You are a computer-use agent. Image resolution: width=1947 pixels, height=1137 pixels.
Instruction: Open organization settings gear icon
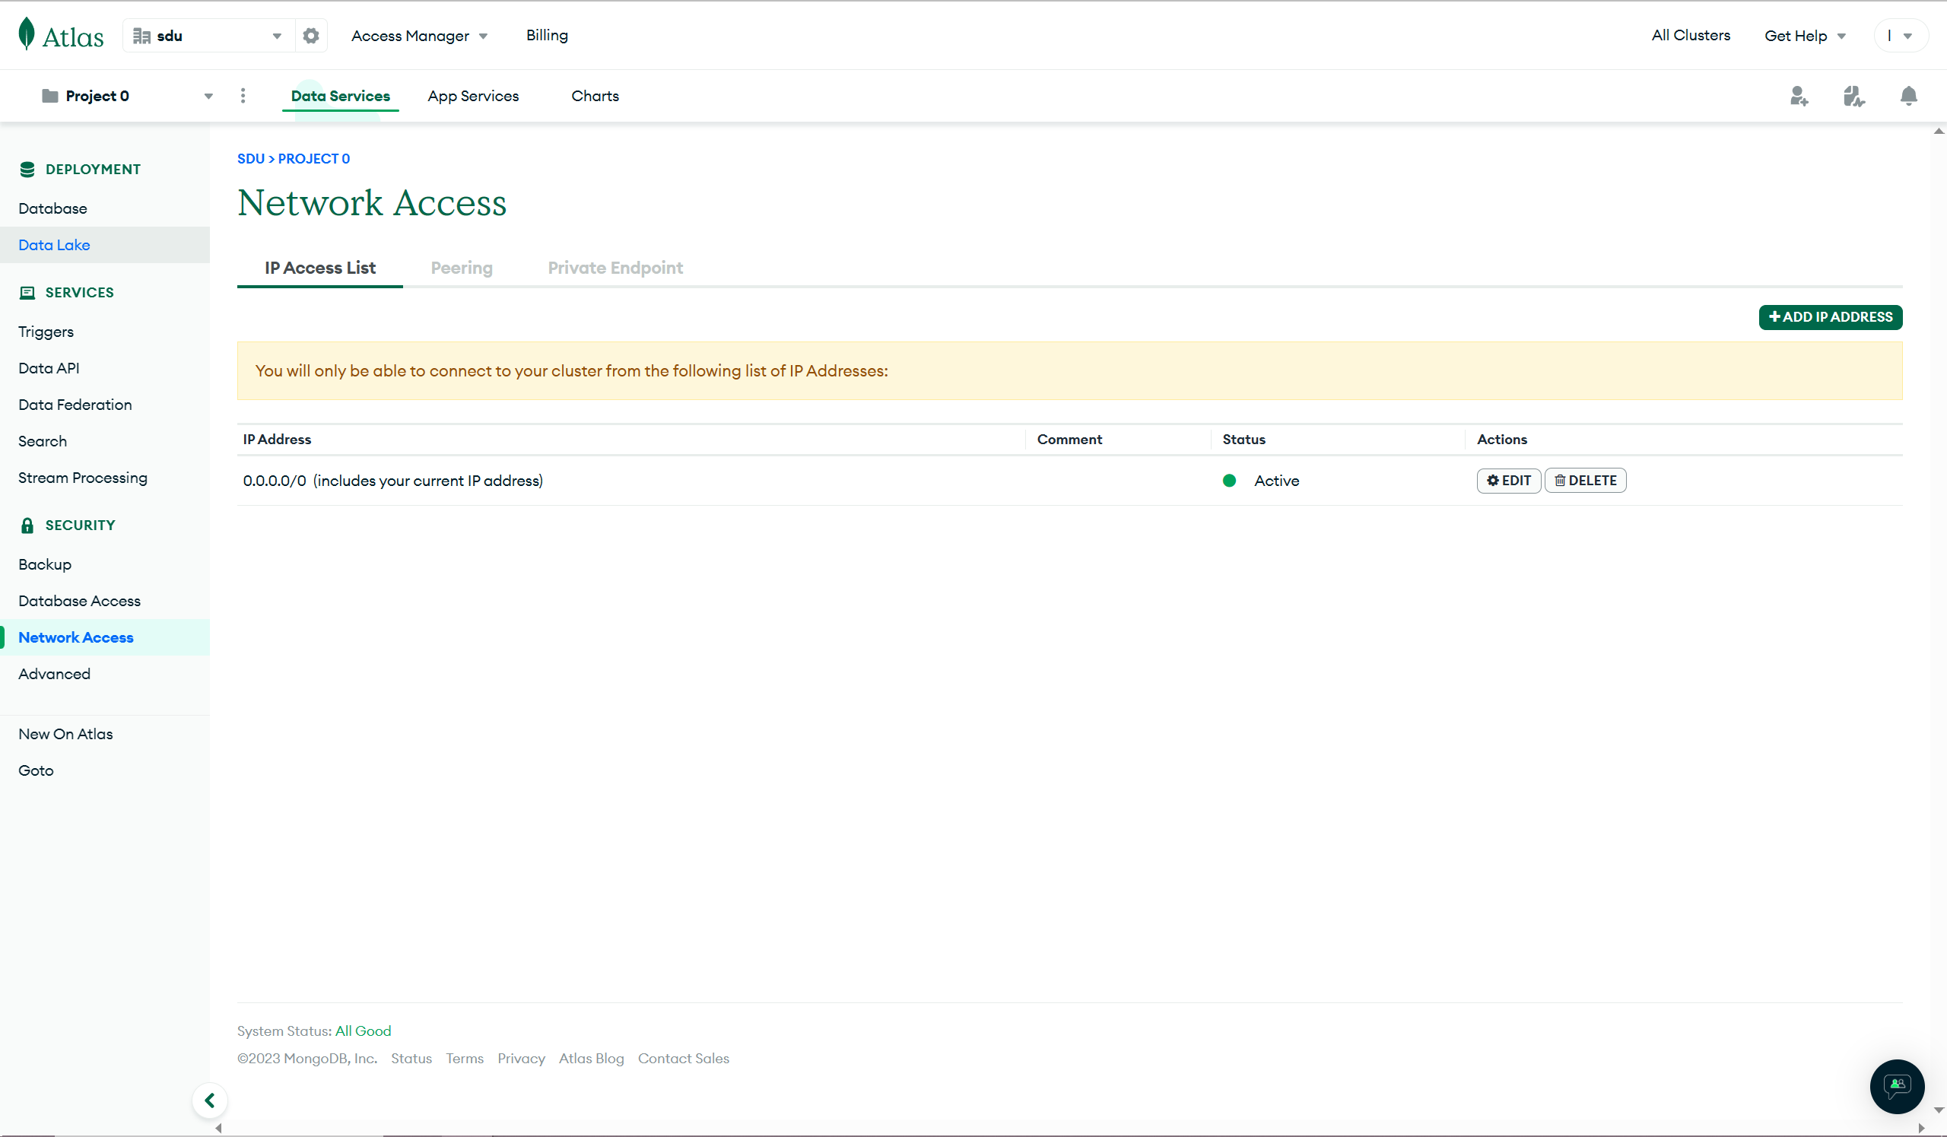310,36
